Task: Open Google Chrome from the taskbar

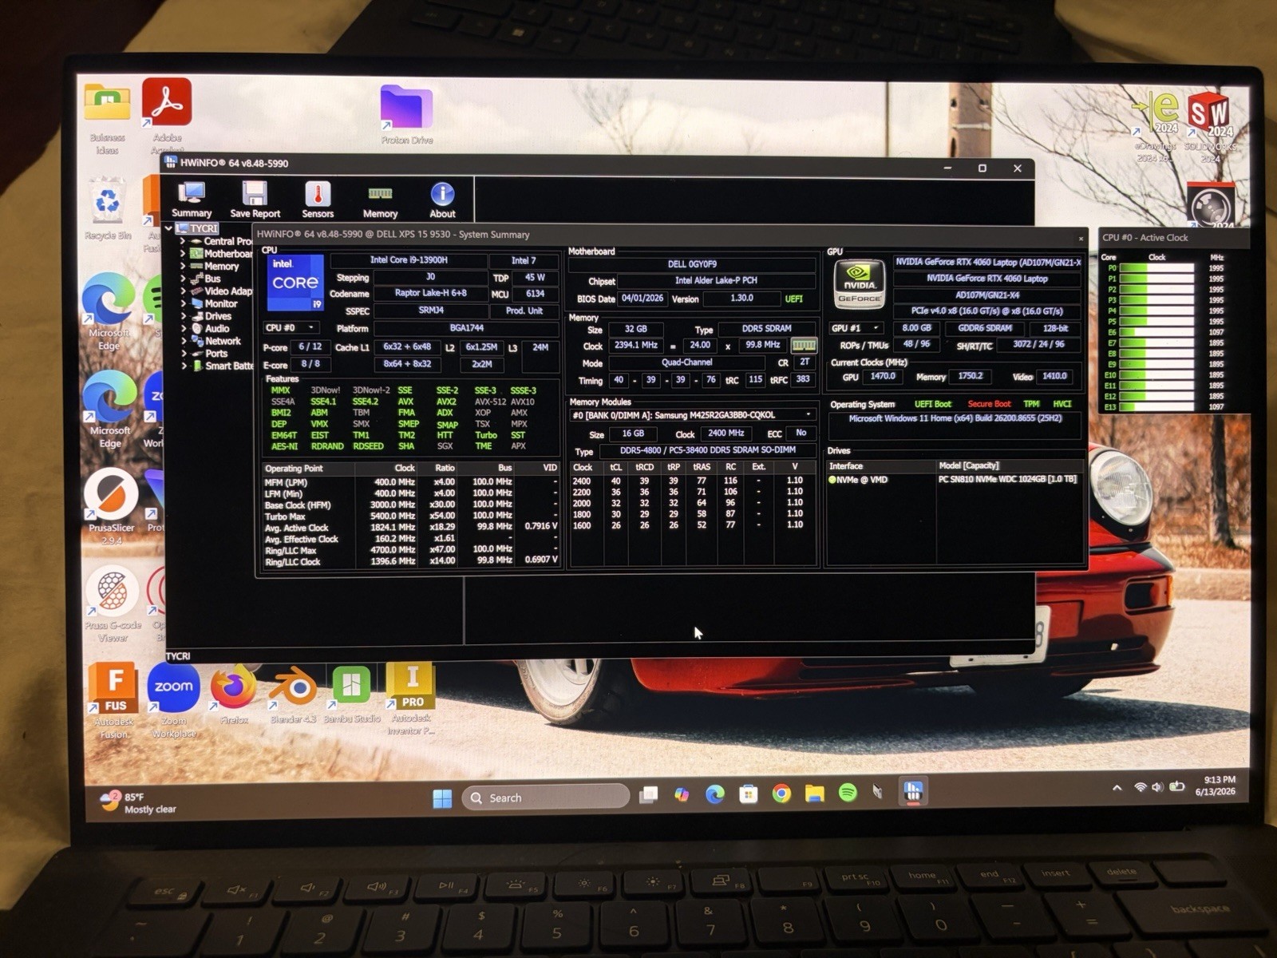Action: click(x=781, y=793)
